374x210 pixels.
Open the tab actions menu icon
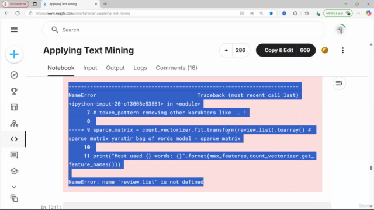[x=35, y=4]
